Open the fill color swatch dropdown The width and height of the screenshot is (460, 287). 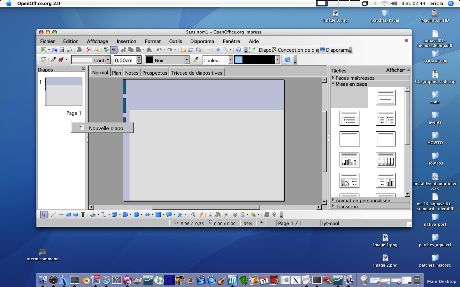pyautogui.click(x=277, y=60)
